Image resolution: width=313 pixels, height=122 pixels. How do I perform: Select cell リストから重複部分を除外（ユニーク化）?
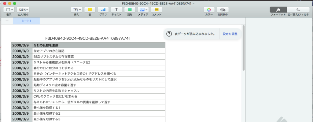99,62
